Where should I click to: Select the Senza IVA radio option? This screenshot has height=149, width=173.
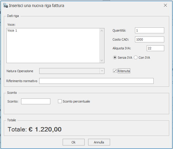click(x=115, y=58)
